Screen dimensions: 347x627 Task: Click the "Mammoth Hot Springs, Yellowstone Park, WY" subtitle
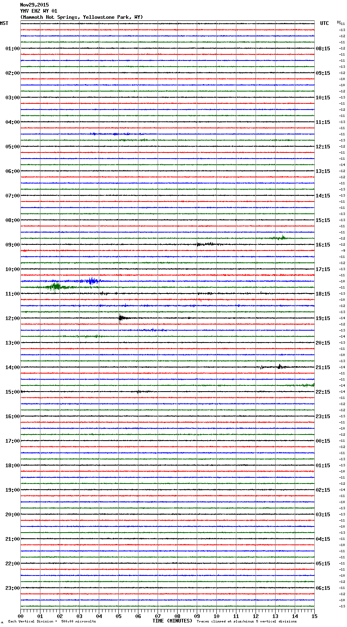point(82,17)
